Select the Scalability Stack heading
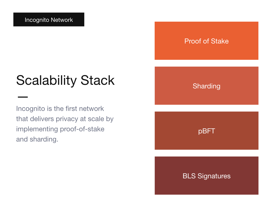The image size is (273, 205). click(66, 81)
